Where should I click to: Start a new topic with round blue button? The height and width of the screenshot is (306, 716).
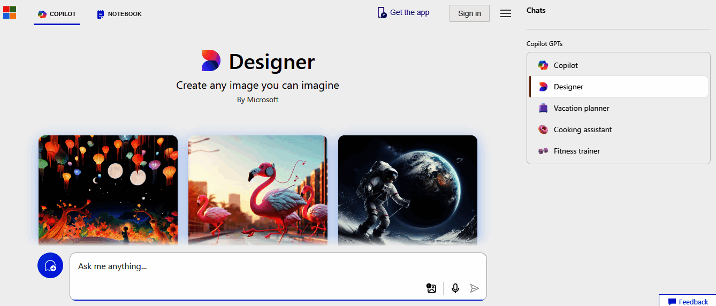(50, 265)
